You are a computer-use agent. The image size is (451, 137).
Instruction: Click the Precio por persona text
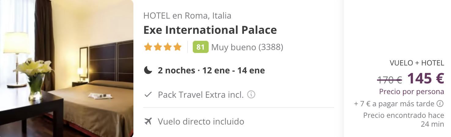412,92
